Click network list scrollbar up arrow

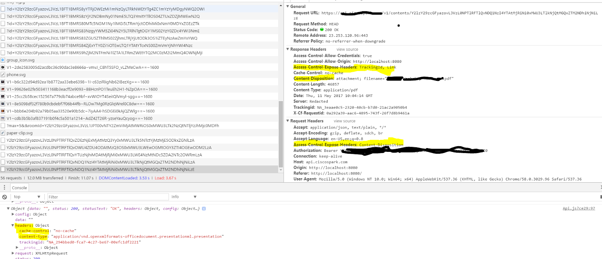pyautogui.click(x=280, y=6)
